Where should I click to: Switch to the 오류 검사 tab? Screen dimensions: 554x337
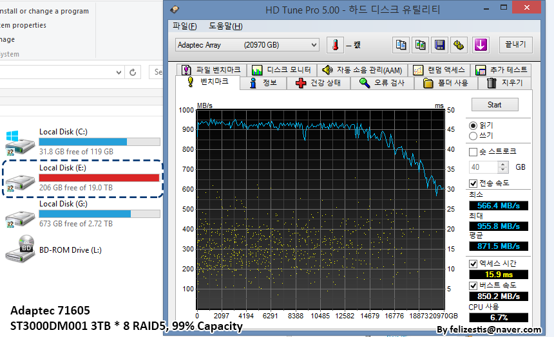382,83
